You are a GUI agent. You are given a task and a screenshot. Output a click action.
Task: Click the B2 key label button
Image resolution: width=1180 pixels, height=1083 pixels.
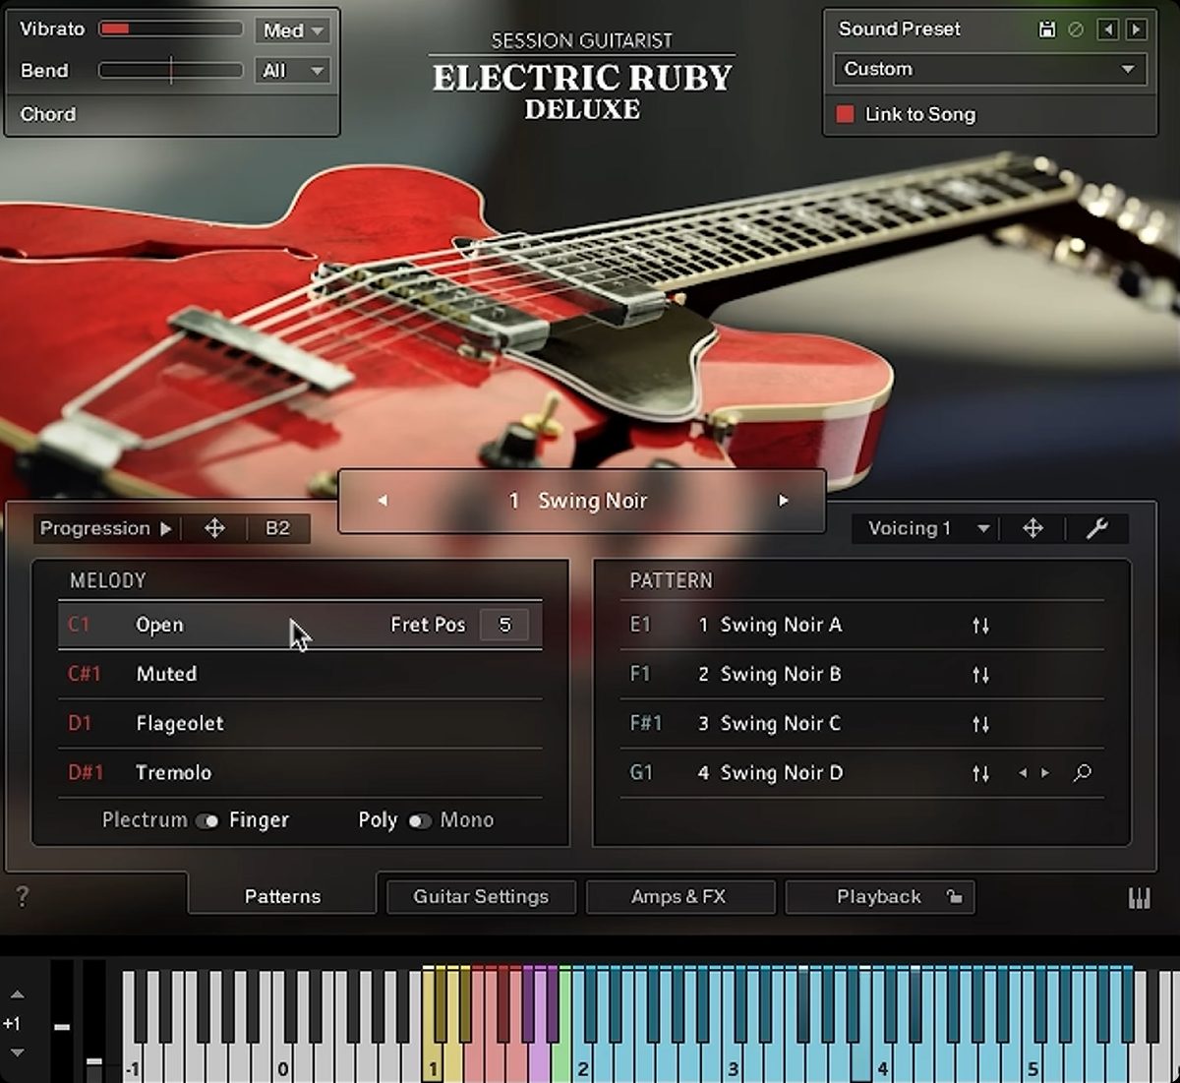(278, 528)
